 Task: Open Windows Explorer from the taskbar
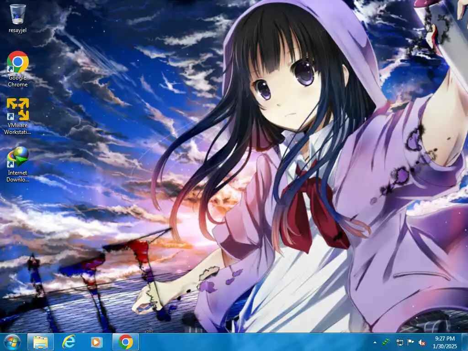click(x=41, y=342)
